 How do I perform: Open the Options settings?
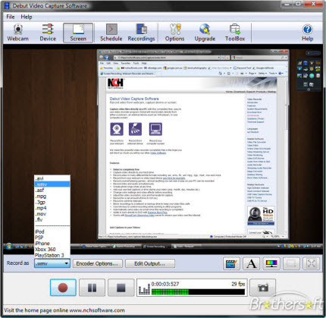(174, 33)
